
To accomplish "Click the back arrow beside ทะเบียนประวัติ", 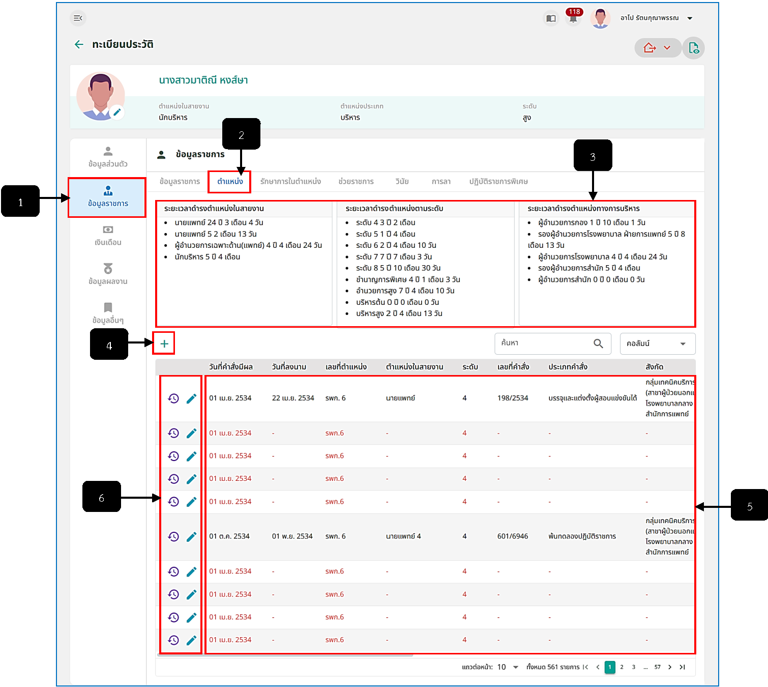I will pyautogui.click(x=79, y=44).
